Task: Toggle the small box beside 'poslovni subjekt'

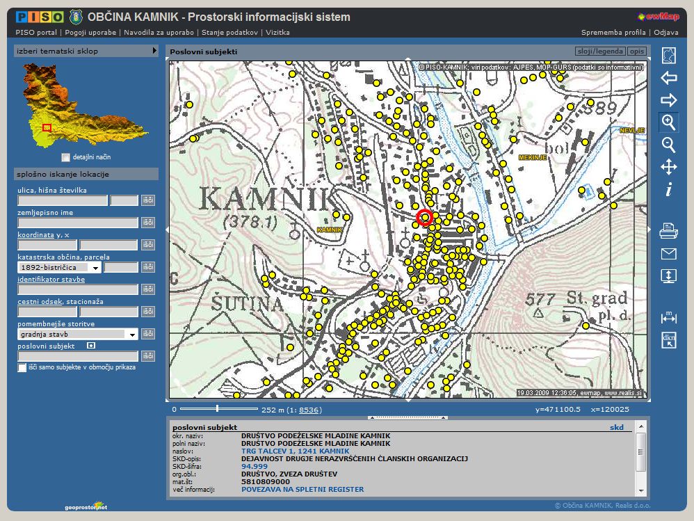Action: [90, 345]
